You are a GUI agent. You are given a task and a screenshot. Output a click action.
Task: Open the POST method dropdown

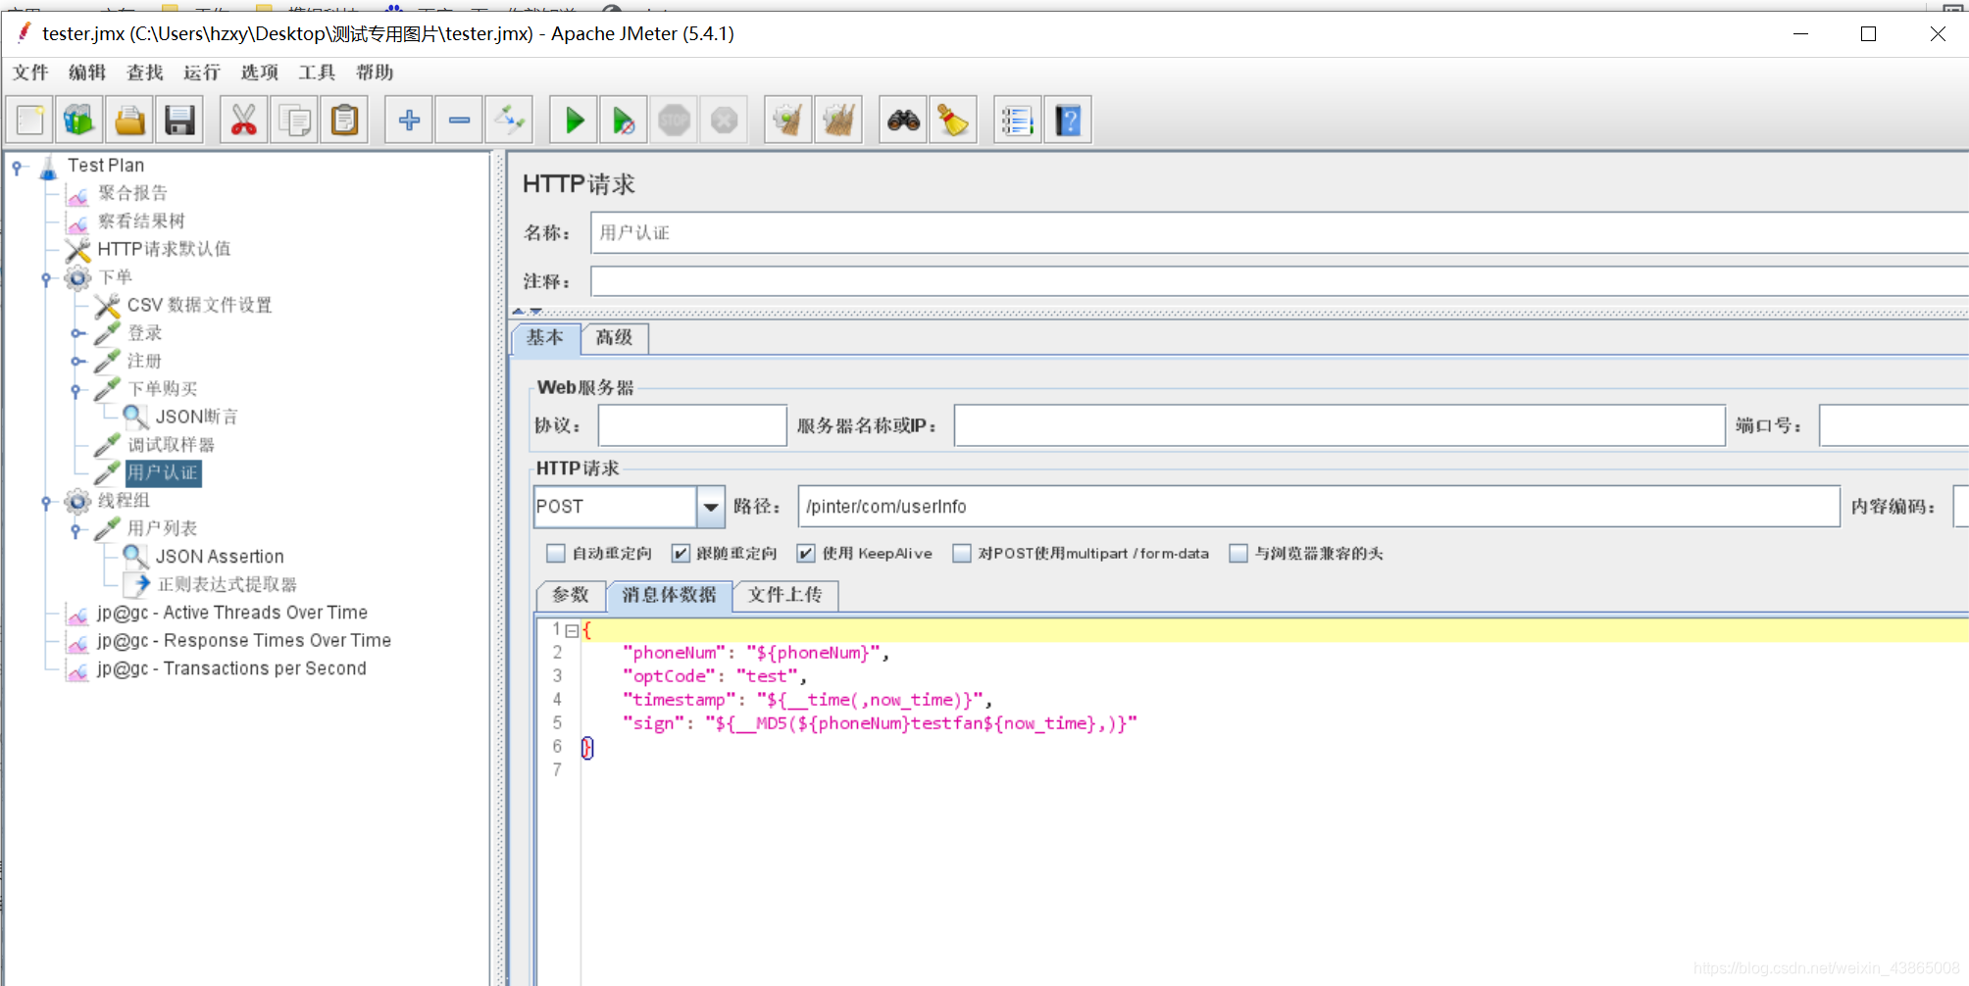[x=711, y=507]
